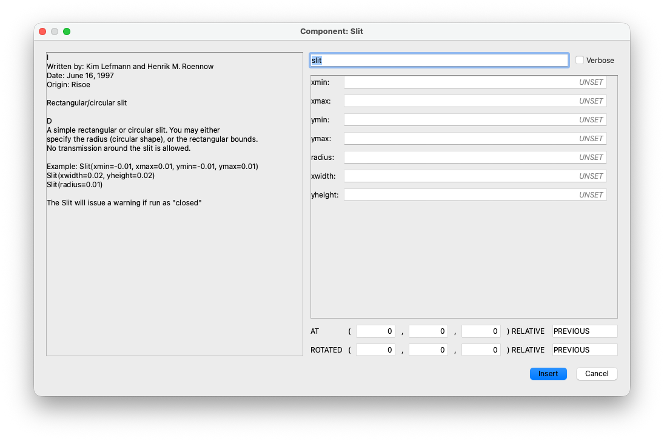Viewport: 664px width, 441px height.
Task: Click the second AT coordinate field
Action: coord(428,331)
